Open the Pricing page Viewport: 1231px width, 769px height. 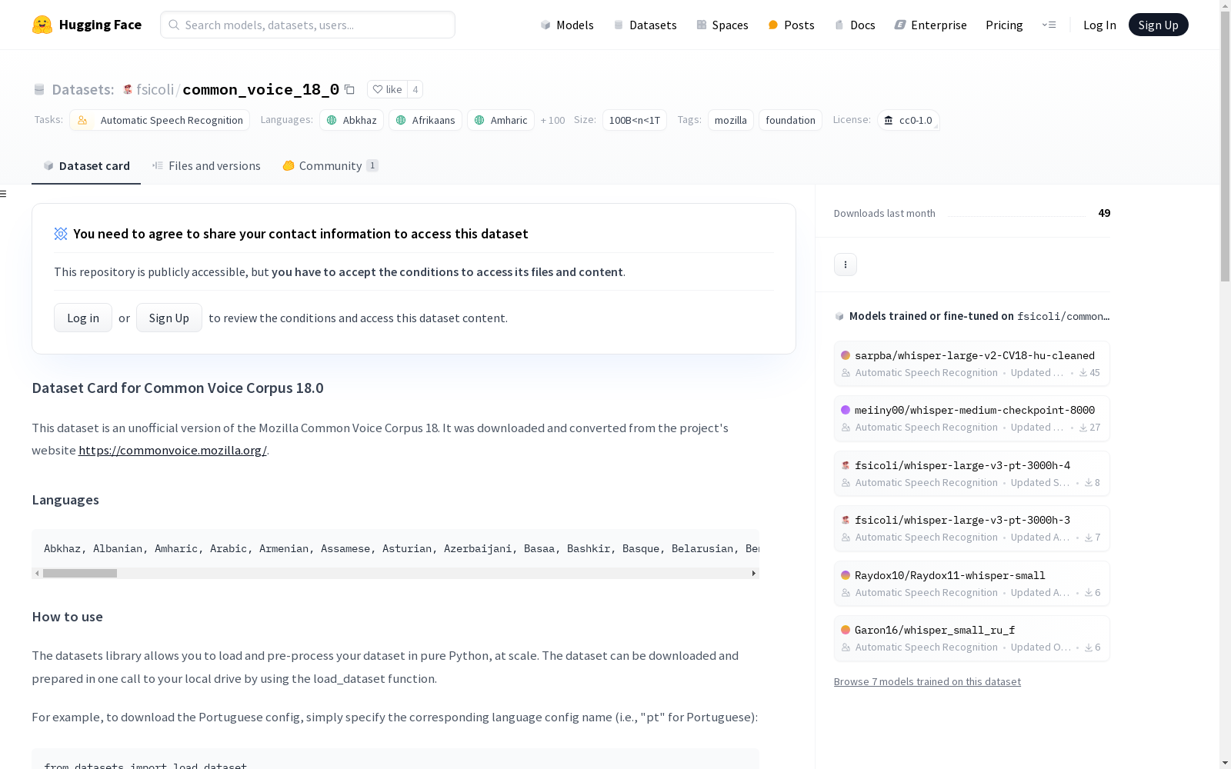point(1004,25)
